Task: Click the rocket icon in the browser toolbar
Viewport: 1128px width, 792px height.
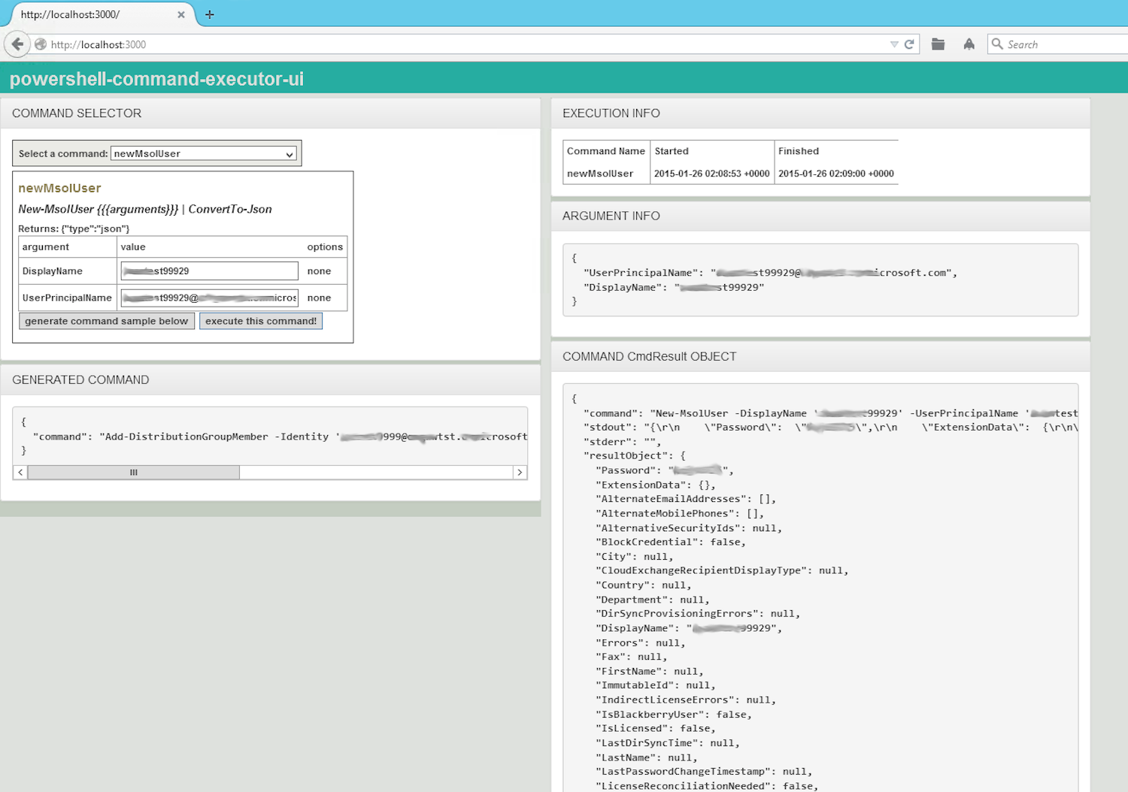Action: pos(969,44)
